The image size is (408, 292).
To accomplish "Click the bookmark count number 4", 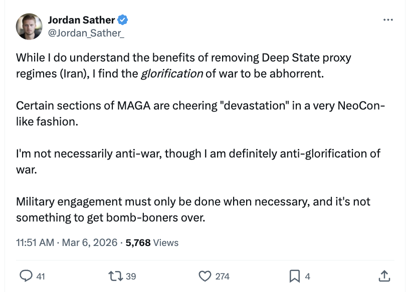I will tap(307, 276).
